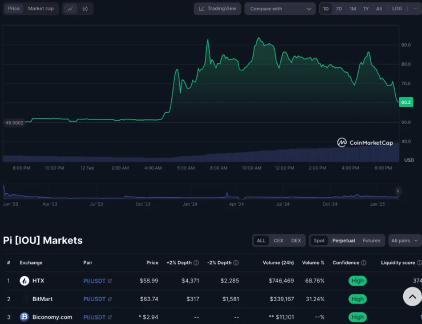Sort table by Volume % column
This screenshot has height=324, width=422.
point(313,263)
